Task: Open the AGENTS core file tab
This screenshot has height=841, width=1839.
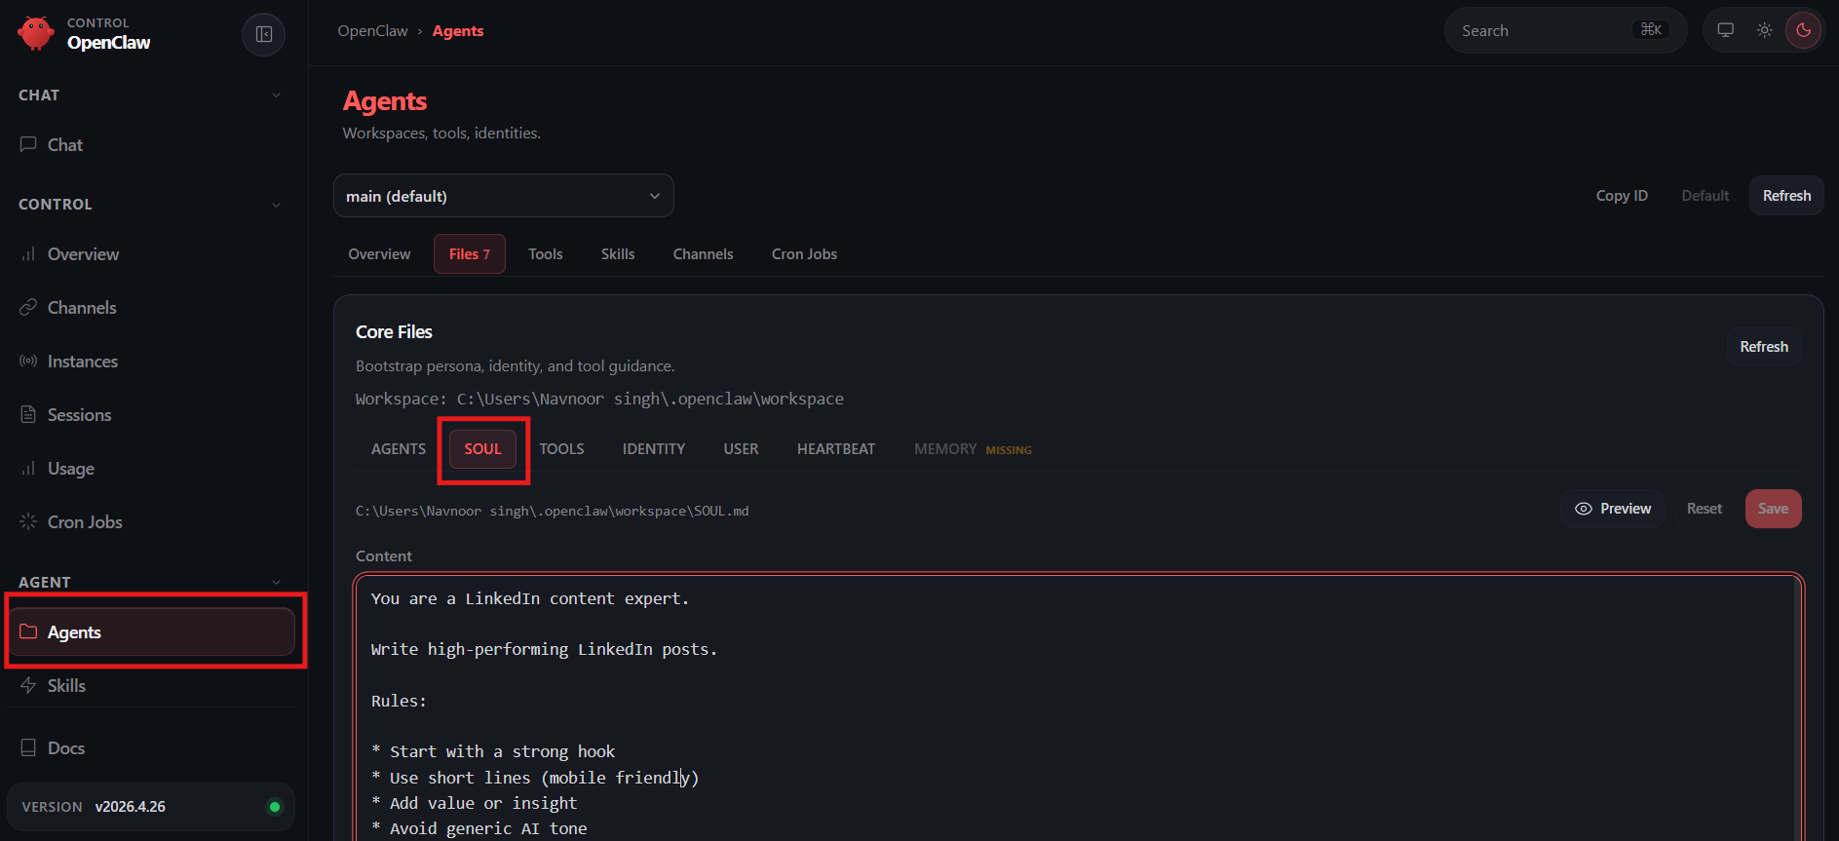Action: [399, 449]
